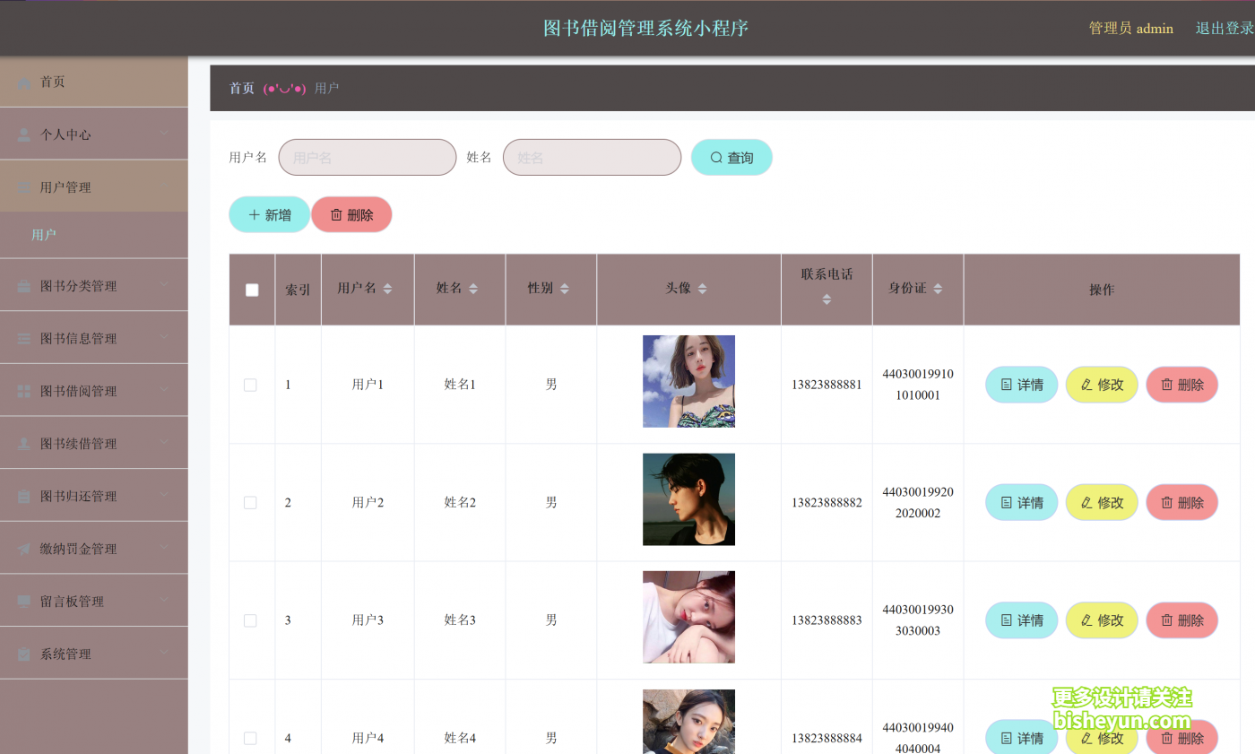1255x754 pixels.
Task: Check the row checkbox for 用户1
Action: pos(250,385)
